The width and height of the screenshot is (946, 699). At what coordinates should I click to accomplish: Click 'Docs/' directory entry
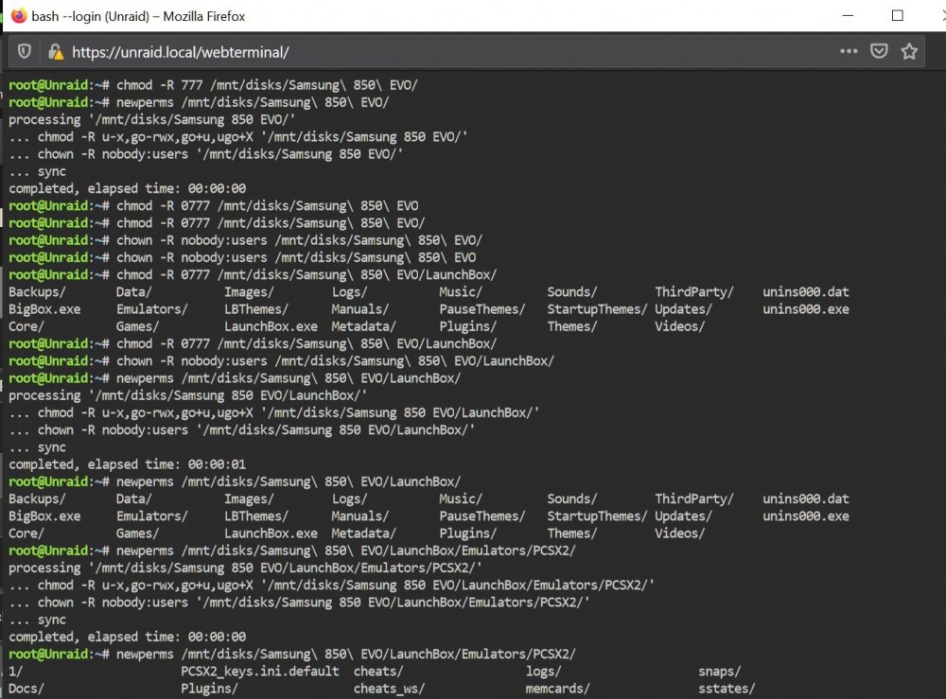tap(26, 689)
